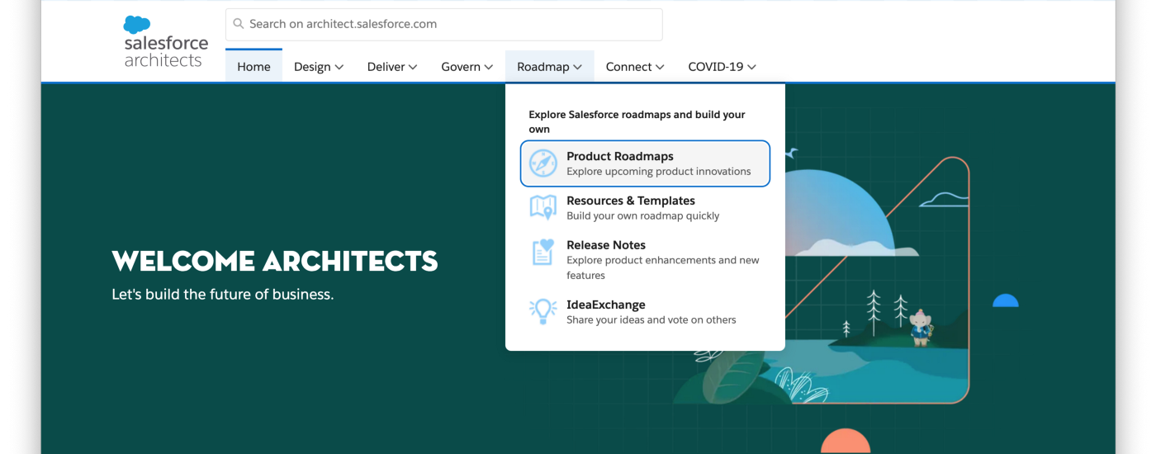The width and height of the screenshot is (1156, 454).
Task: Click "Let's build the future of business." tagline
Action: (x=223, y=294)
